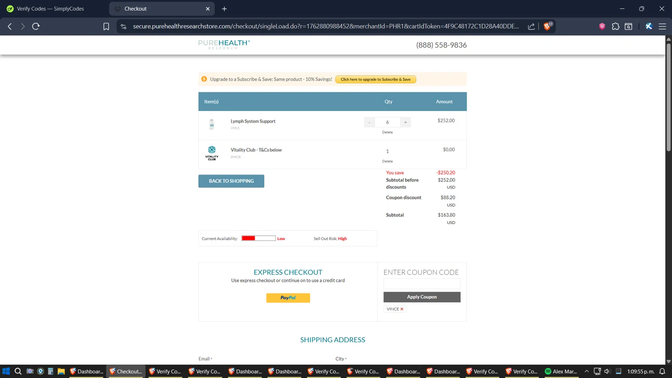Open the tab search icon in the toolbar
This screenshot has height=378, width=672.
click(x=629, y=26)
